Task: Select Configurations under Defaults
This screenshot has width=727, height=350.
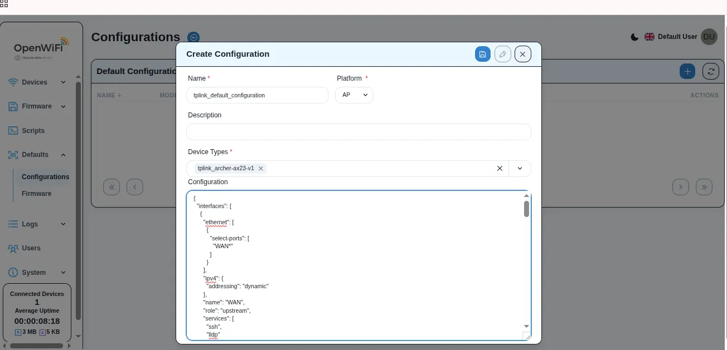Action: pyautogui.click(x=45, y=176)
